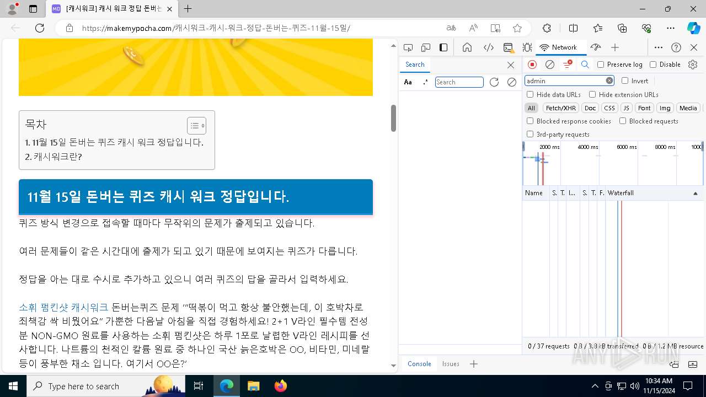This screenshot has width=706, height=397.
Task: Toggle regular expression in Search pane
Action: (x=425, y=82)
